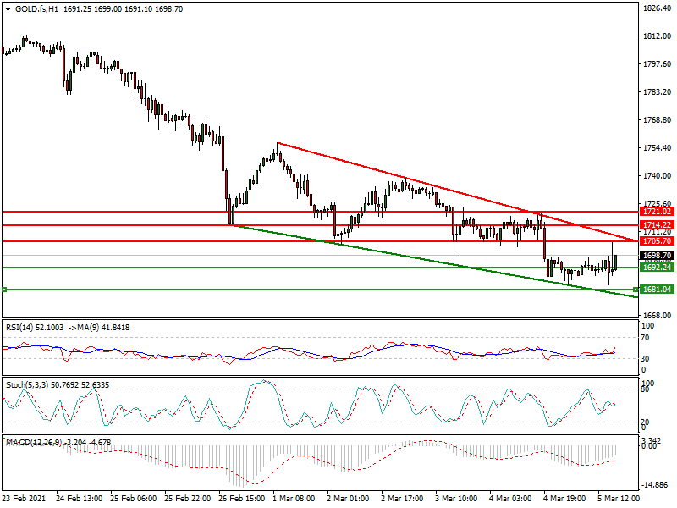677x508 pixels.
Task: Click the 1783.20 price scale value
Action: point(658,92)
